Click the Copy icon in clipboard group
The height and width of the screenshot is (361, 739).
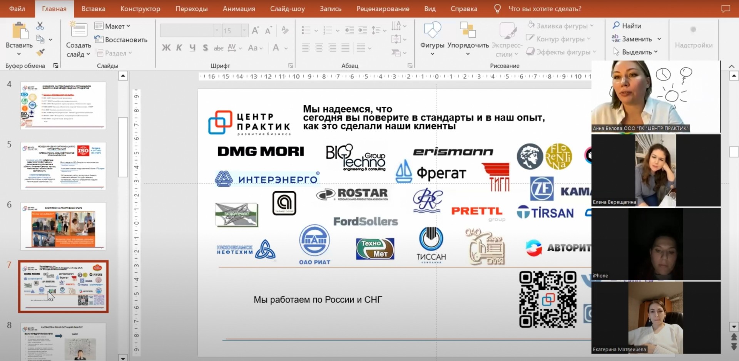(x=40, y=39)
